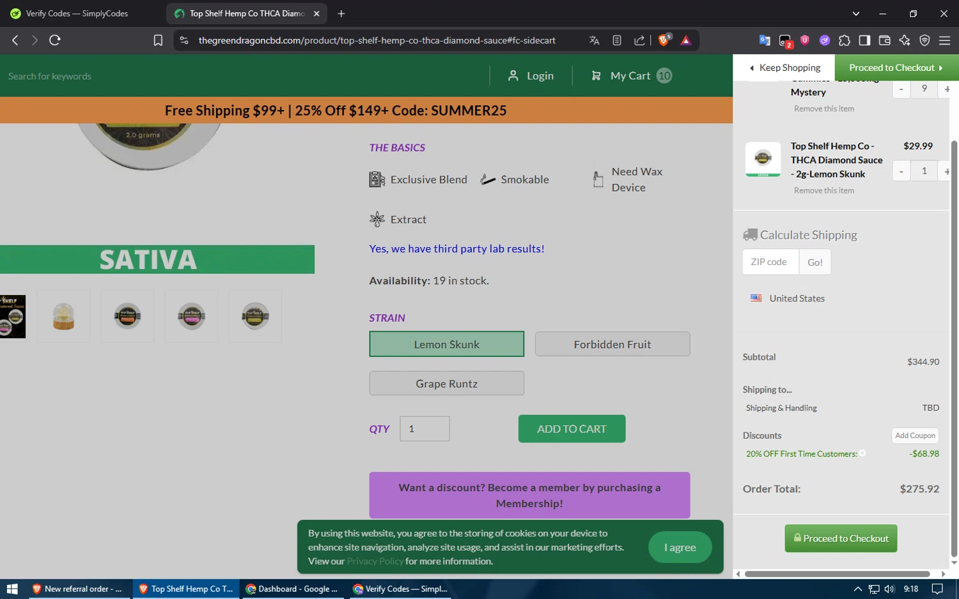The height and width of the screenshot is (599, 959).
Task: Open New referral order taskbar item
Action: (77, 589)
